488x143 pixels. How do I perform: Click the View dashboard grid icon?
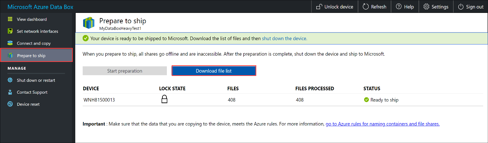pyautogui.click(x=10, y=19)
